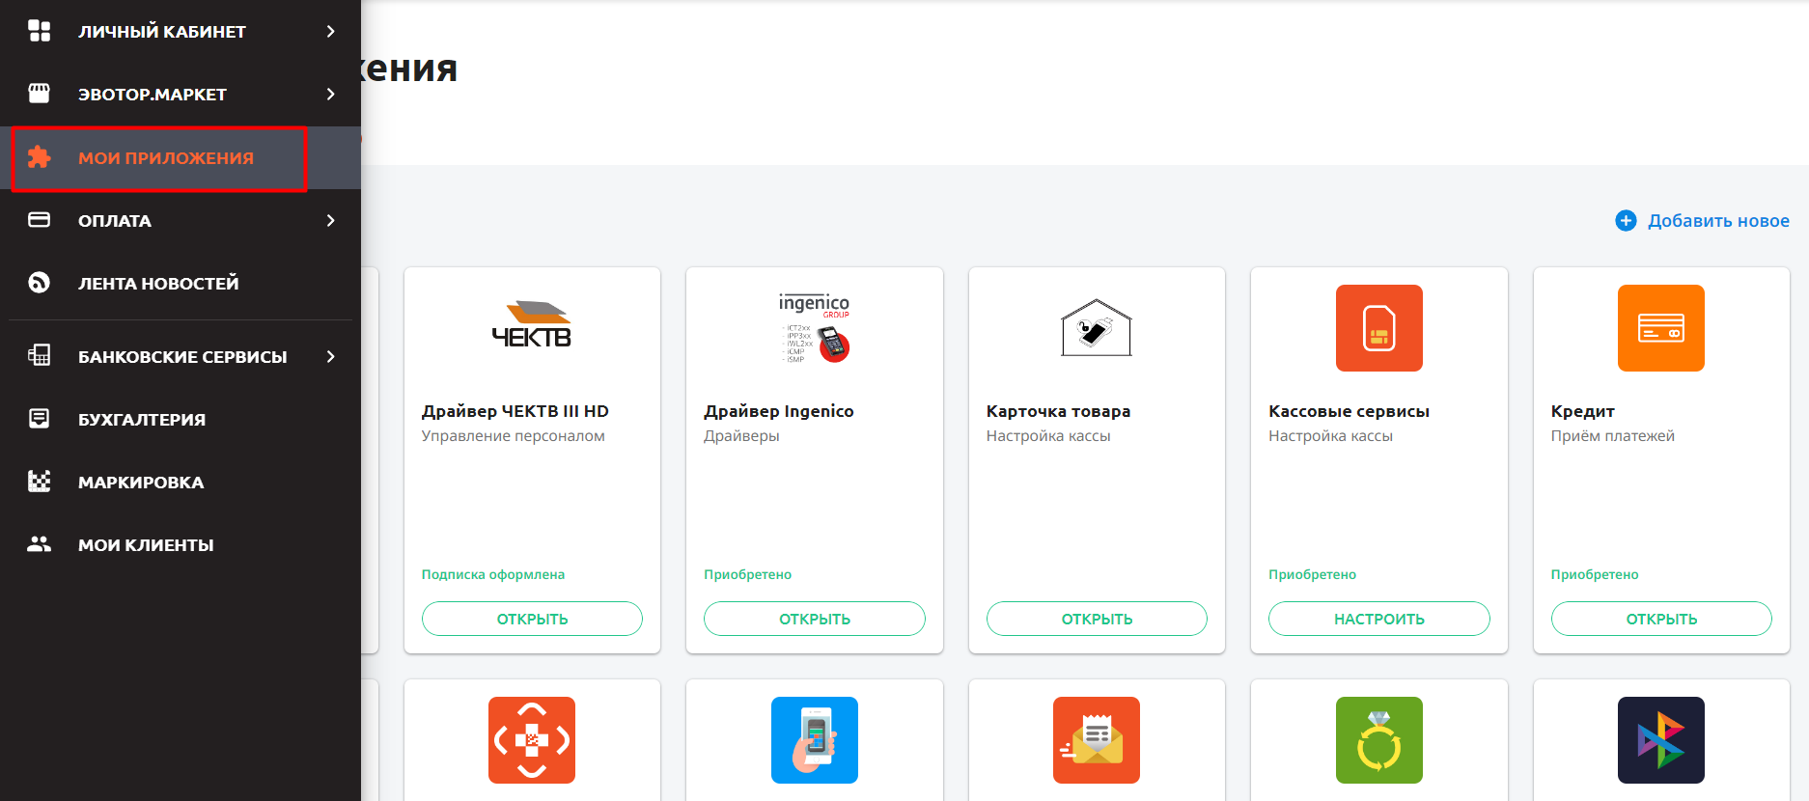This screenshot has width=1809, height=801.
Task: Open Банковские сервисы in the sidebar
Action: coord(181,356)
